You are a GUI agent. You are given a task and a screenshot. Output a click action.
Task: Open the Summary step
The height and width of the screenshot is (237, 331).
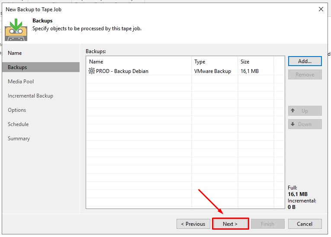[19, 139]
